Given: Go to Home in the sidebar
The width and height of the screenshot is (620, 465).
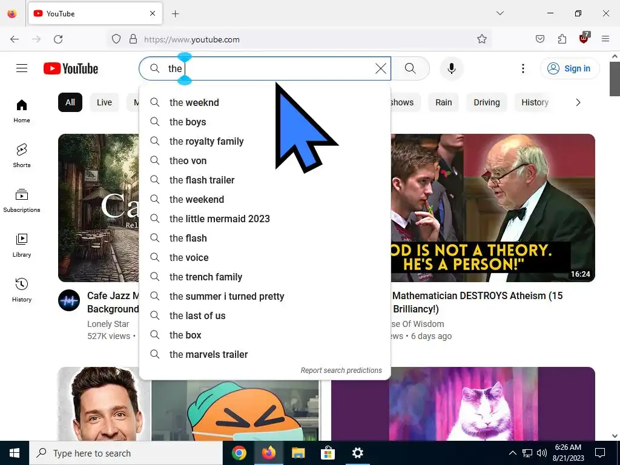Looking at the screenshot, I should point(22,111).
